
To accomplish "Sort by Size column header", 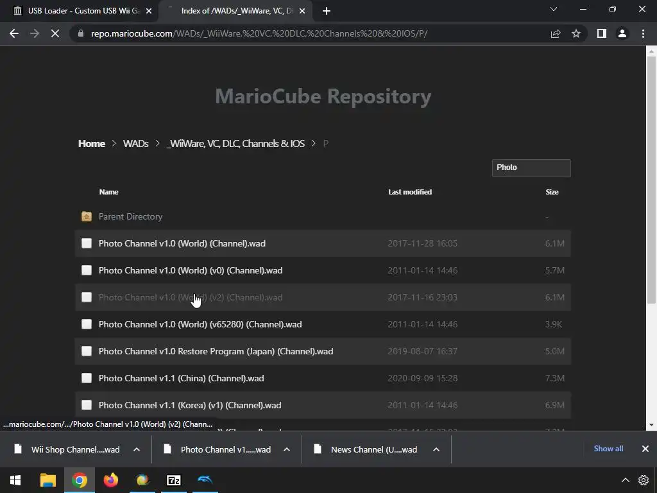I will pyautogui.click(x=552, y=192).
